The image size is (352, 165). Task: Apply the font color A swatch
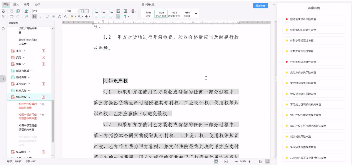pyautogui.click(x=79, y=16)
